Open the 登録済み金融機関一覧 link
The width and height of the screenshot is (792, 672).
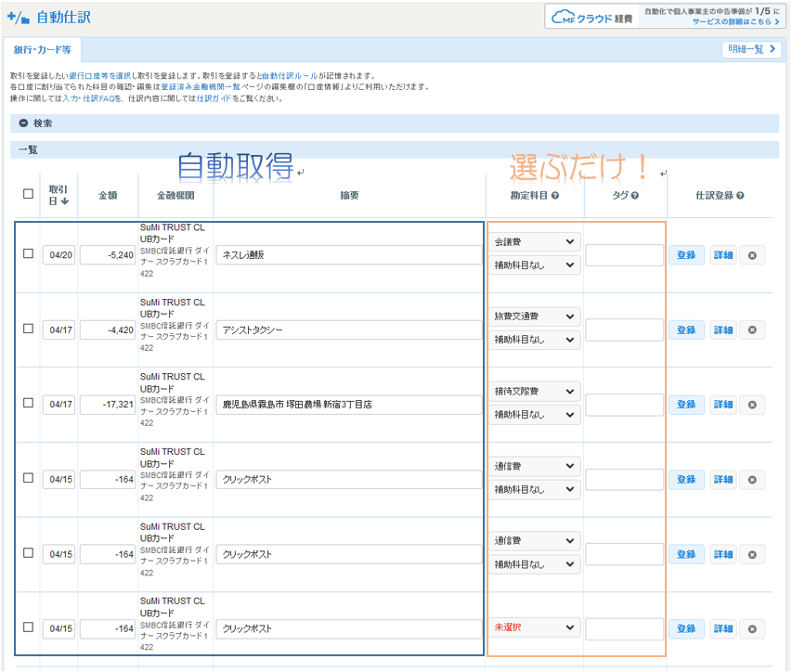(x=201, y=87)
